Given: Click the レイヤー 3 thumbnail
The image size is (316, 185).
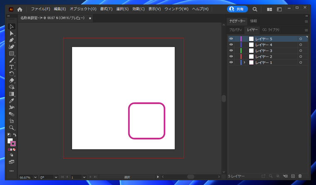Looking at the screenshot, I should pyautogui.click(x=251, y=51).
